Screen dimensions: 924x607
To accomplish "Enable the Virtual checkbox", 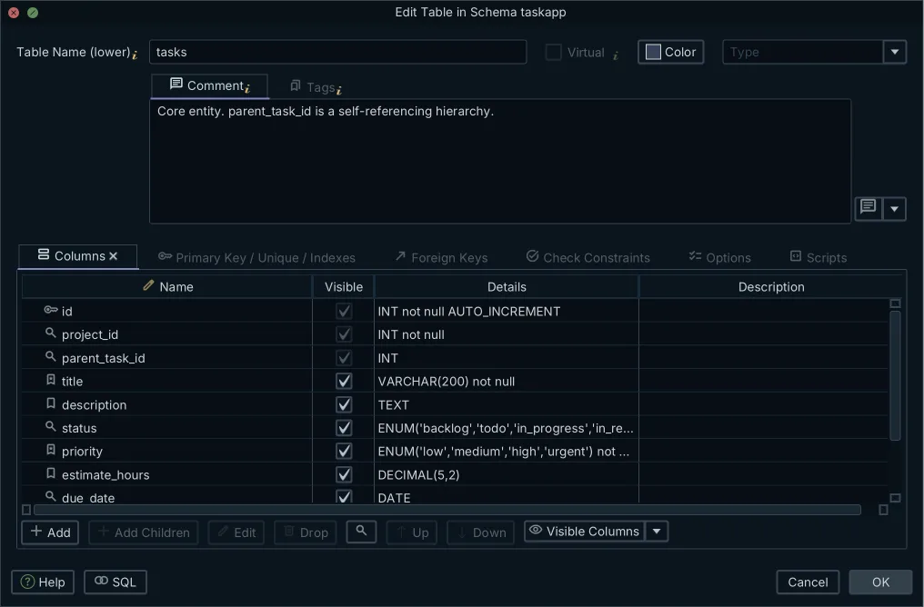I will (553, 53).
